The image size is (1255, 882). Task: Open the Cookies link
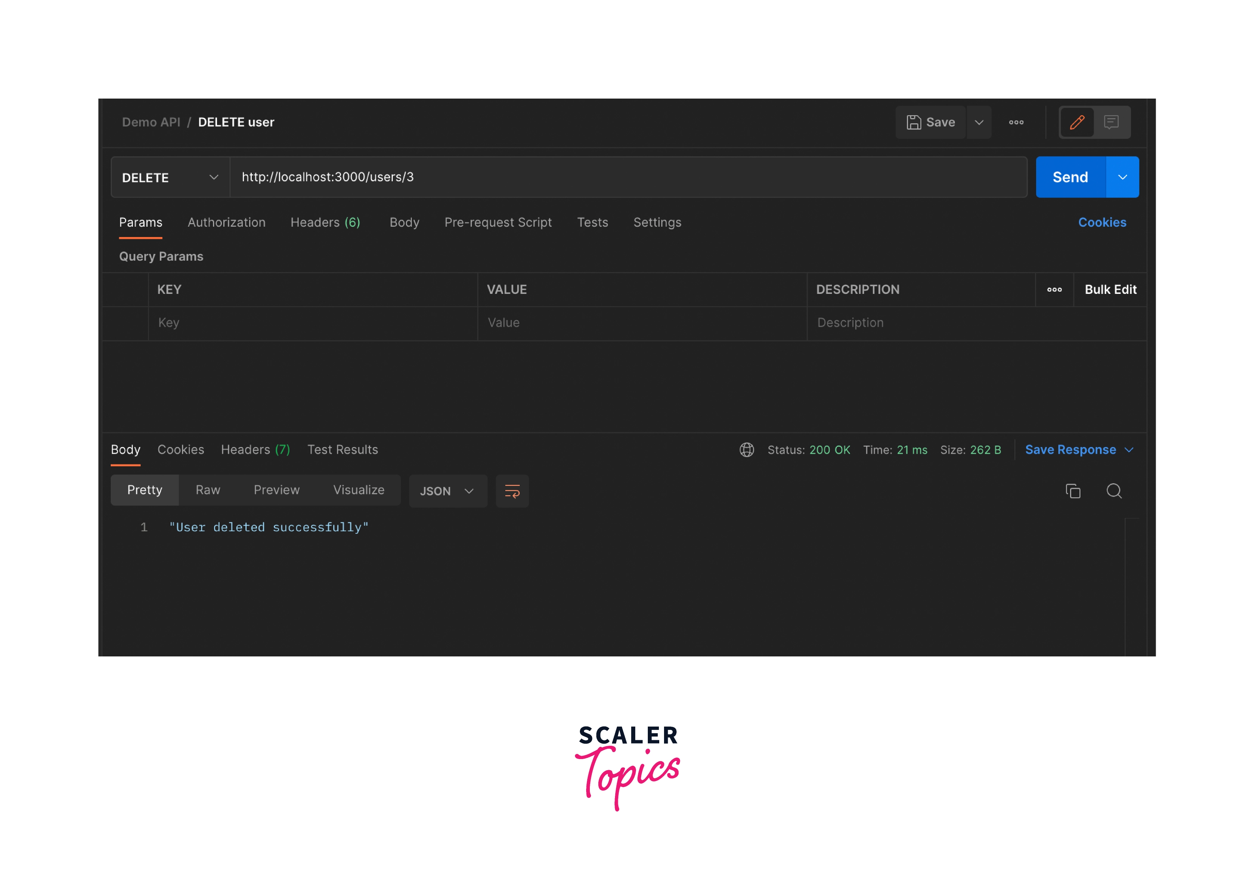click(1101, 222)
